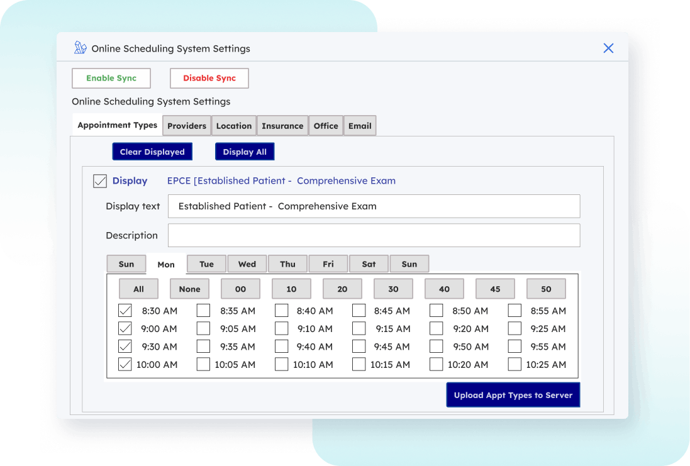The width and height of the screenshot is (690, 466).
Task: Switch to the Providers tab
Action: pyautogui.click(x=187, y=126)
